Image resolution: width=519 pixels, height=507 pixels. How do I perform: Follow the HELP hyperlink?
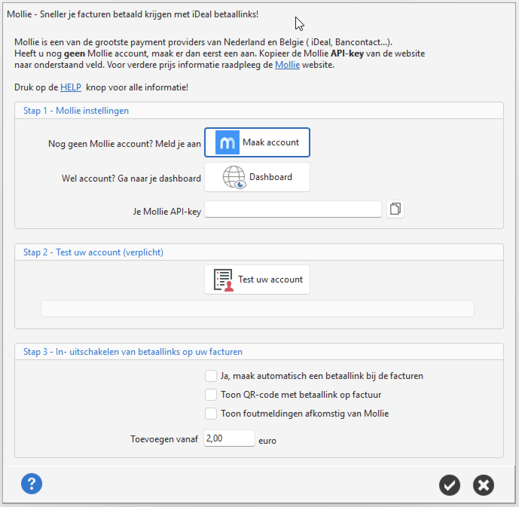tap(71, 87)
